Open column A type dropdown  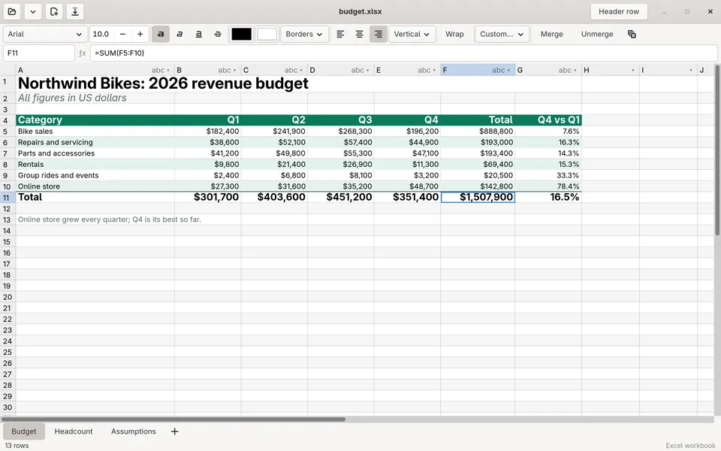coord(161,70)
